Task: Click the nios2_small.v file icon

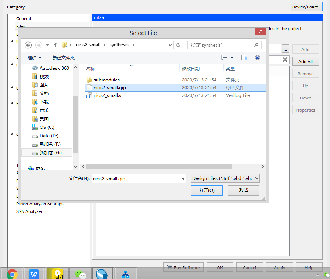Action: (89, 95)
